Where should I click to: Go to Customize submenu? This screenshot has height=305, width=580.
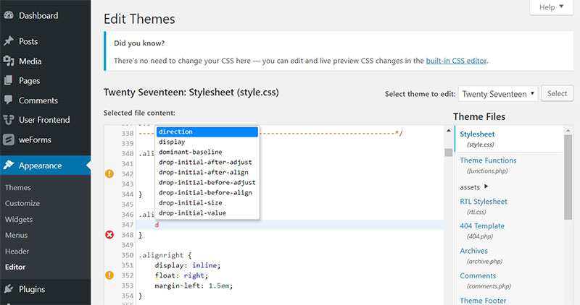coord(22,203)
